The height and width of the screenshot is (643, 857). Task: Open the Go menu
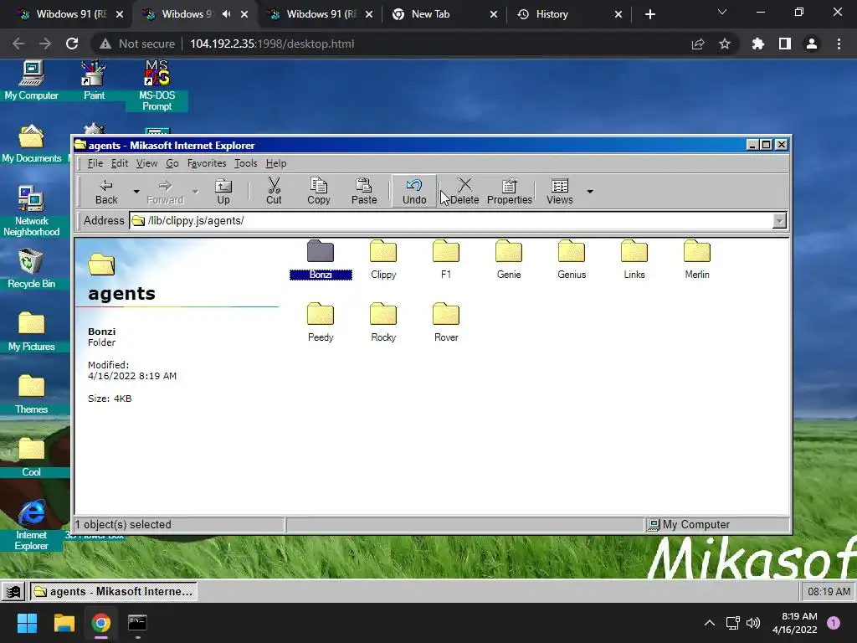click(x=172, y=163)
